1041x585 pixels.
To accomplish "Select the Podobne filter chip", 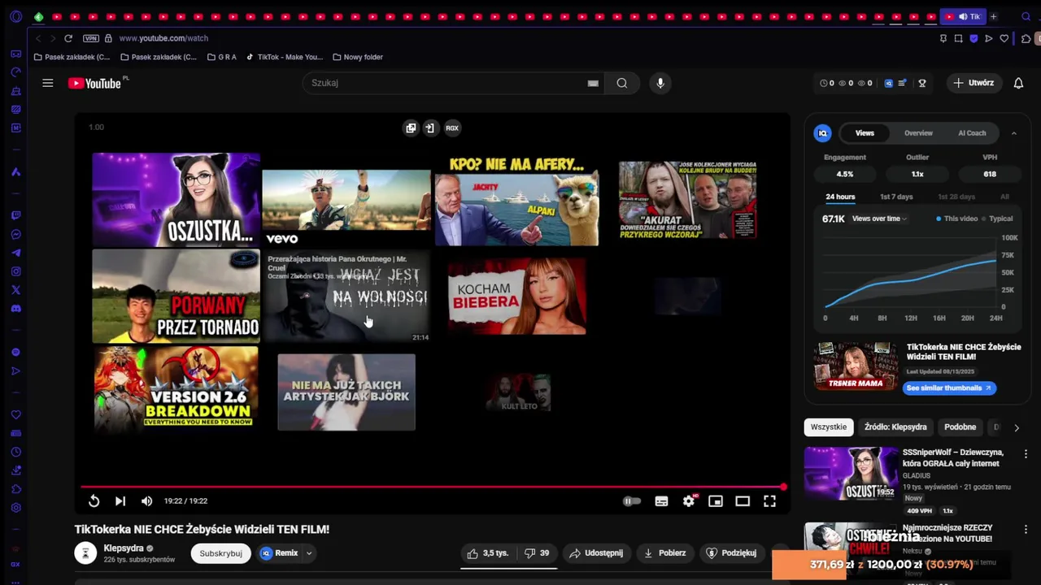I will coord(960,427).
